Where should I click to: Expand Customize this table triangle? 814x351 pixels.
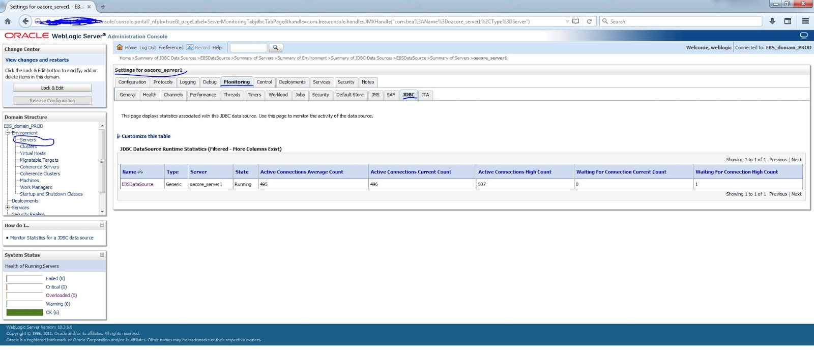[x=119, y=136]
